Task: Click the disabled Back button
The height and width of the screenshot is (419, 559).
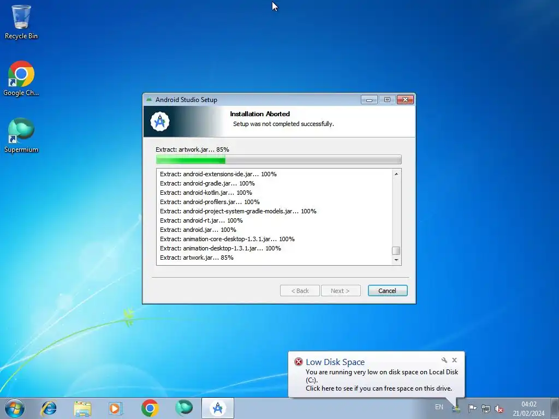Action: click(x=300, y=291)
